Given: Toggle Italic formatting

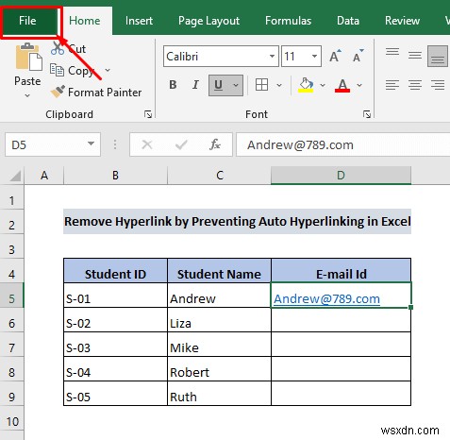Looking at the screenshot, I should [x=195, y=85].
